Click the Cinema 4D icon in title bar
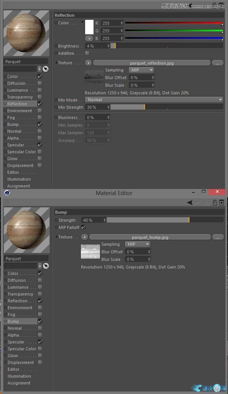The image size is (228, 394). (7, 193)
